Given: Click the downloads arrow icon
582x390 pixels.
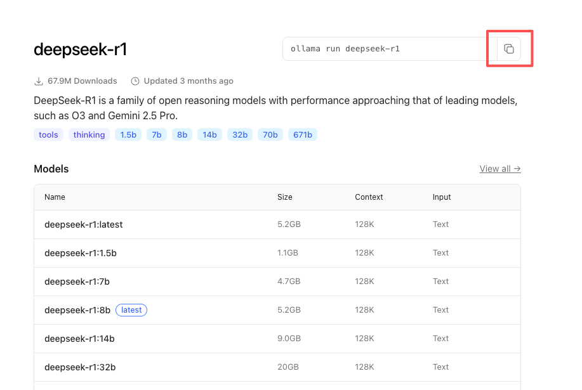Looking at the screenshot, I should [x=39, y=81].
